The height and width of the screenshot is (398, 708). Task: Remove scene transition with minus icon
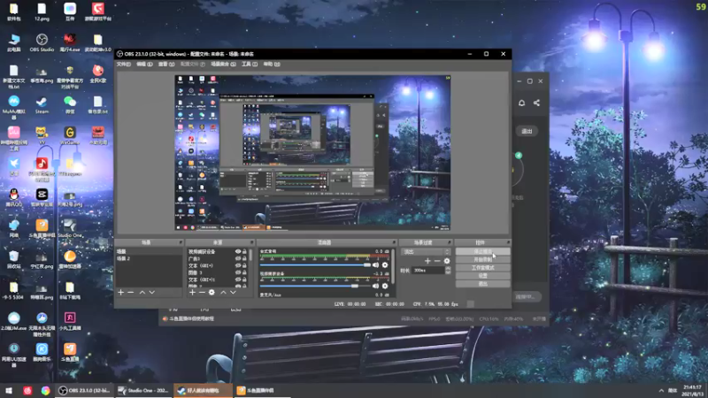(437, 261)
